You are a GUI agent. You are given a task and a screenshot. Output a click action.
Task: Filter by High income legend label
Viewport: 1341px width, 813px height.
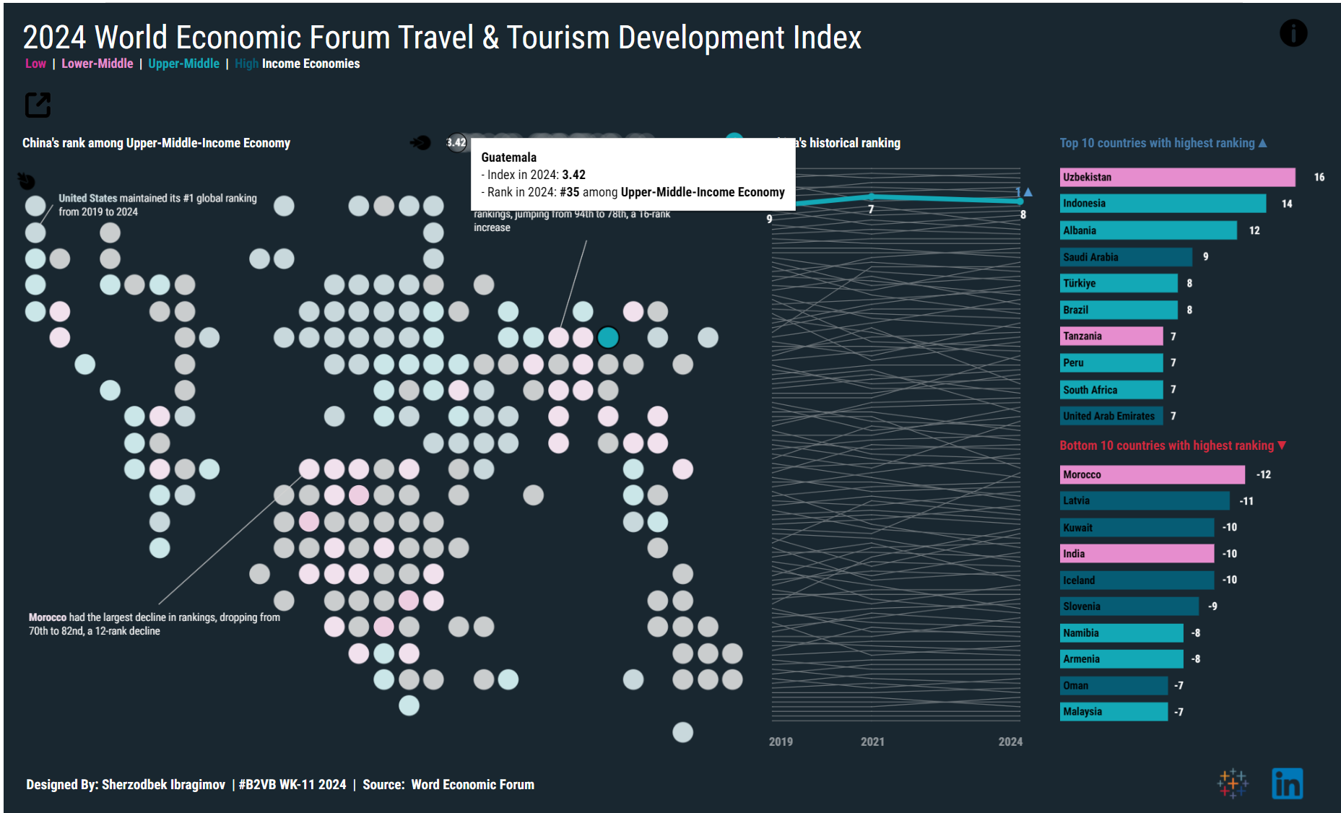[246, 64]
